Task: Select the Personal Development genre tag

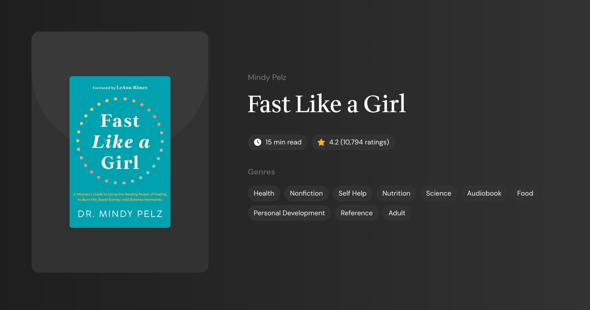Action: (x=289, y=213)
